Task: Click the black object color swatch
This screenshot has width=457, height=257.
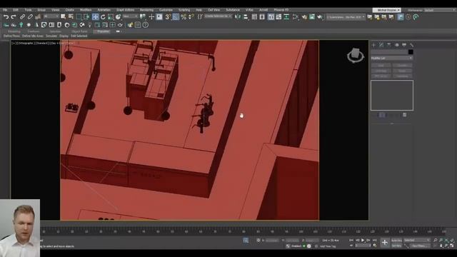Action: tap(411, 52)
